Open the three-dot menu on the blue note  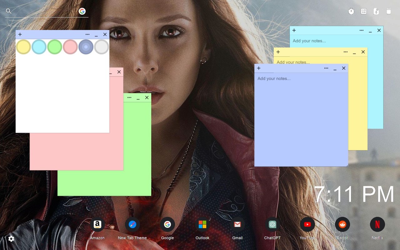[x=326, y=68]
